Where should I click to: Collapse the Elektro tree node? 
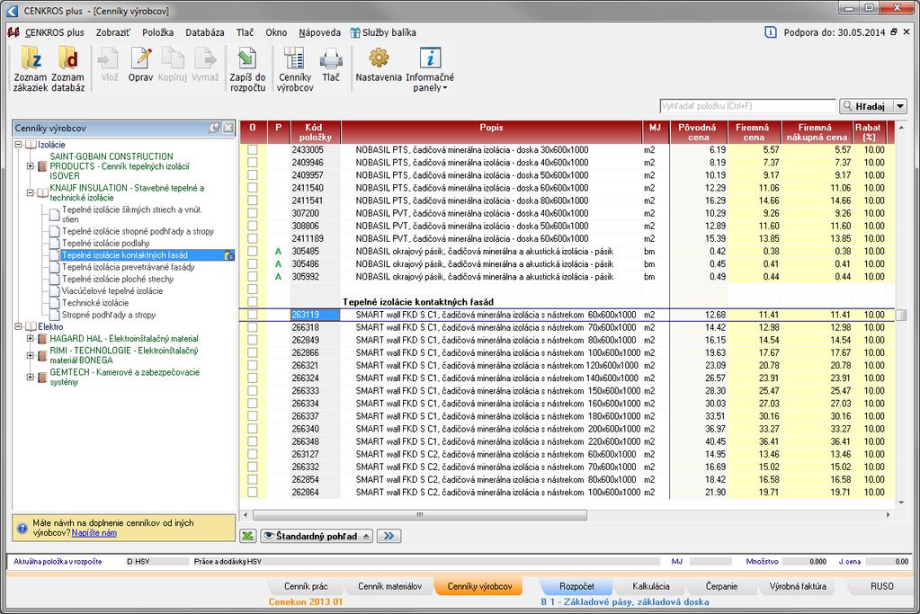point(18,326)
